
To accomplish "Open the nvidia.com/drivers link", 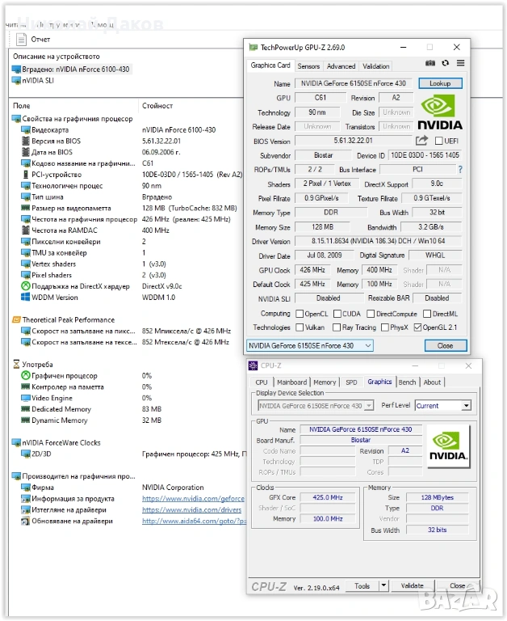I will 191,510.
